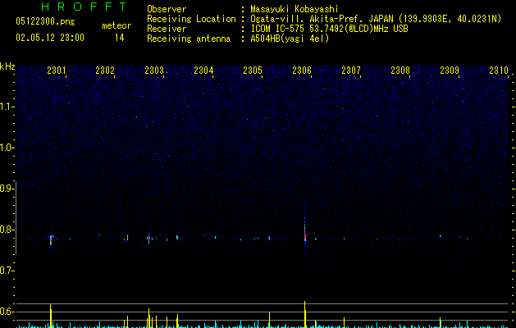Click the Observer field label
The image size is (516, 328).
(167, 9)
